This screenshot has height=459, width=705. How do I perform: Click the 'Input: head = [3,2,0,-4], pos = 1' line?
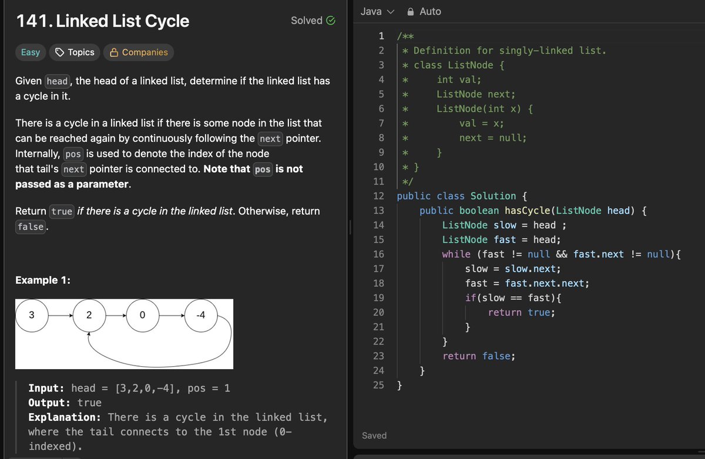(x=129, y=388)
